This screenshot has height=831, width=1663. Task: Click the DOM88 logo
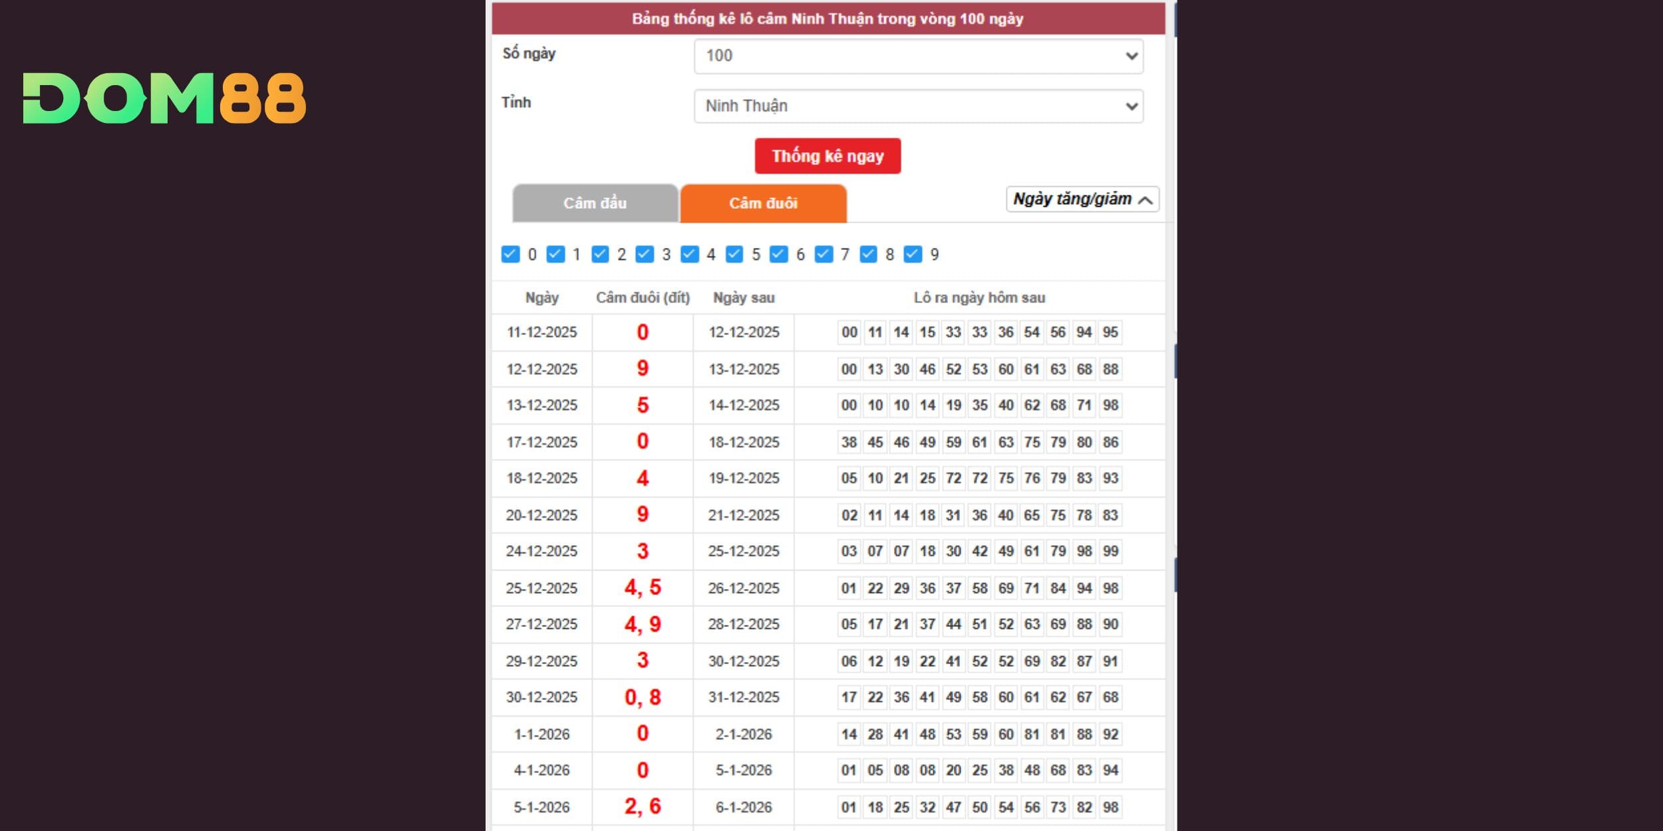click(164, 100)
